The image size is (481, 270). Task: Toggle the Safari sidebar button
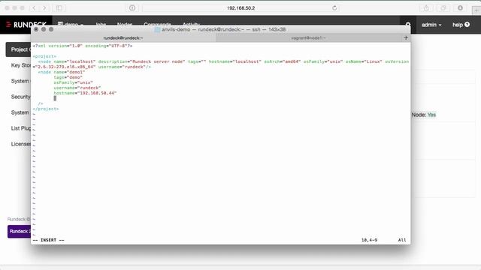[59, 8]
